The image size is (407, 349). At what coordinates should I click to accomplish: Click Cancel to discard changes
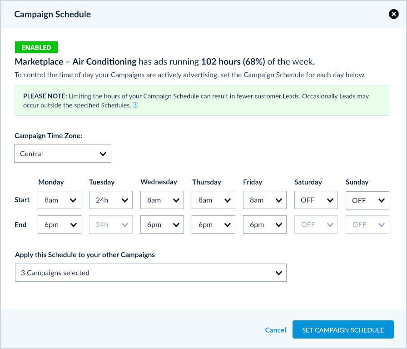coord(275,330)
